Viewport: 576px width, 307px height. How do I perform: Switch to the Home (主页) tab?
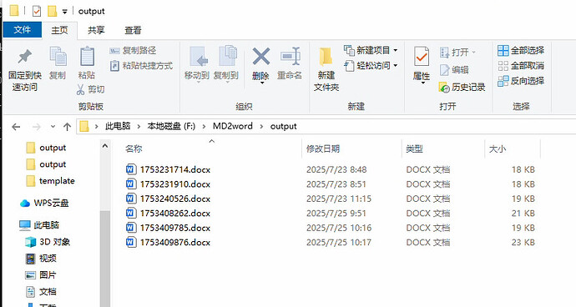click(59, 30)
